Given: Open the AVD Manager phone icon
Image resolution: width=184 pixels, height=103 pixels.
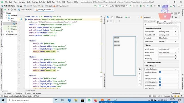Looking at the screenshot, I should 170,6.
